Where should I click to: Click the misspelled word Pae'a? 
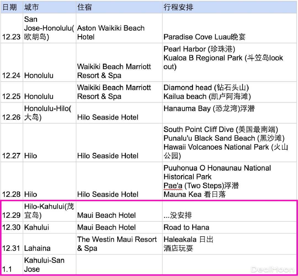pos(173,186)
